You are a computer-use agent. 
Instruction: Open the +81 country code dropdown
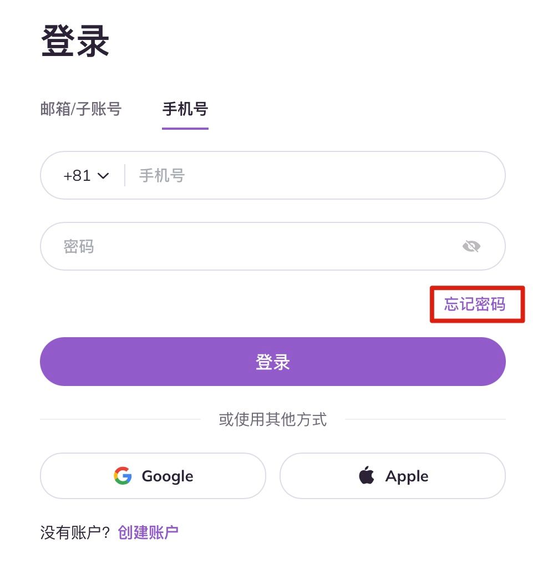85,176
